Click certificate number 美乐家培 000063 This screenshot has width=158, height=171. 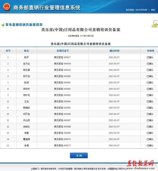point(62,95)
